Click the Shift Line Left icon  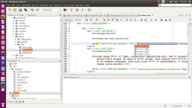click(141, 20)
